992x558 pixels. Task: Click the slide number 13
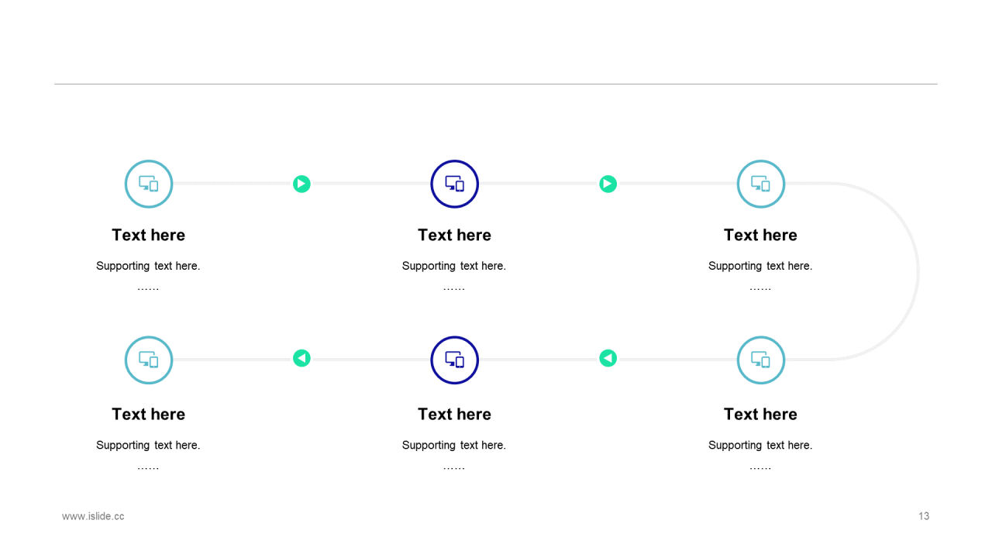tap(924, 516)
